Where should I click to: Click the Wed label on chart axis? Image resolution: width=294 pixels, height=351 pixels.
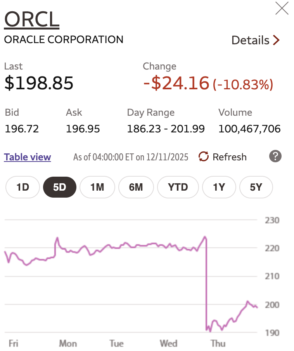[x=169, y=343]
